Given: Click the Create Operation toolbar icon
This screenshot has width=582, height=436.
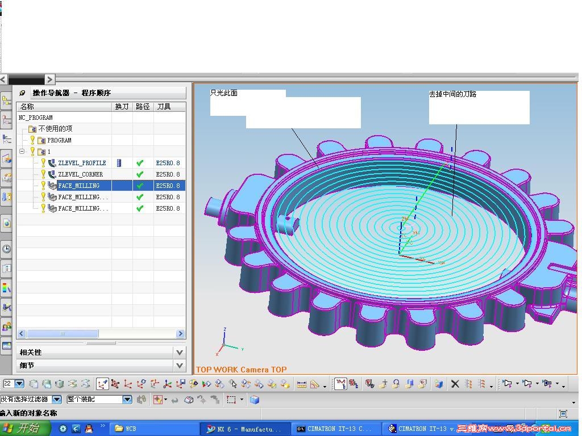Looking at the screenshot, I should pos(422,384).
